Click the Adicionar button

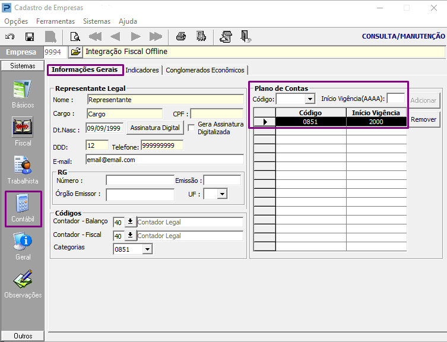pyautogui.click(x=423, y=100)
